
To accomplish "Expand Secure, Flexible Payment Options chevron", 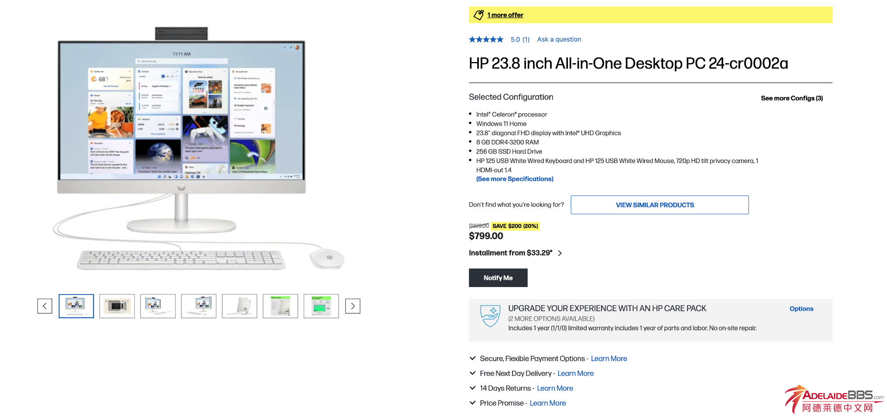I will [x=473, y=358].
